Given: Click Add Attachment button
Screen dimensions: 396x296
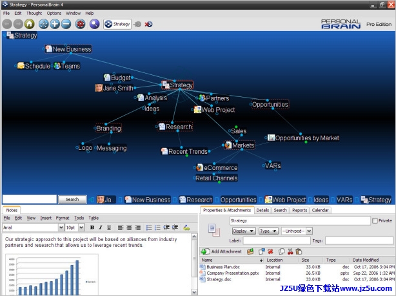Looking at the screenshot, I should pos(221,251).
